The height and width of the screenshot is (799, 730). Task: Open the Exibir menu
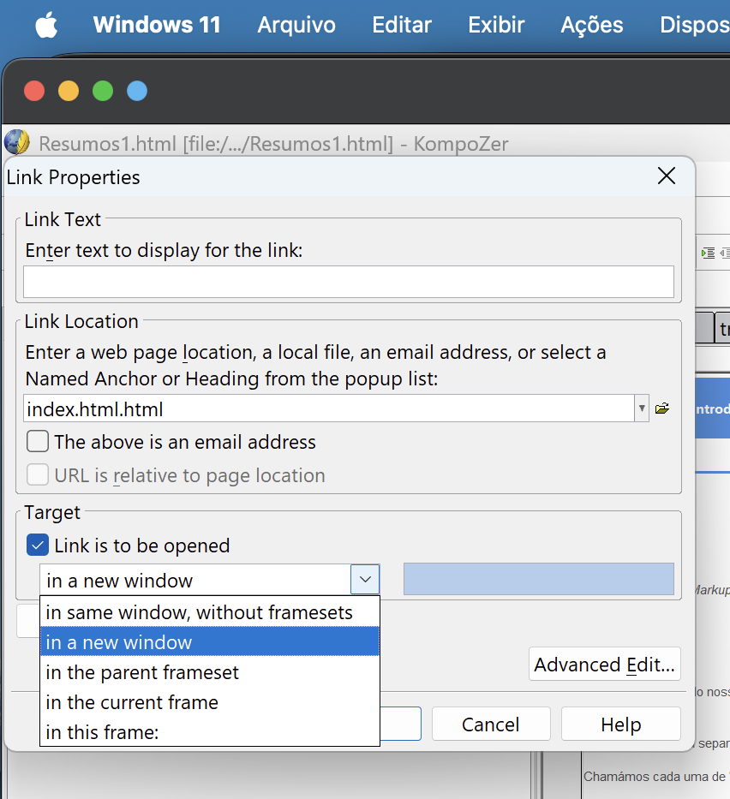click(x=496, y=26)
